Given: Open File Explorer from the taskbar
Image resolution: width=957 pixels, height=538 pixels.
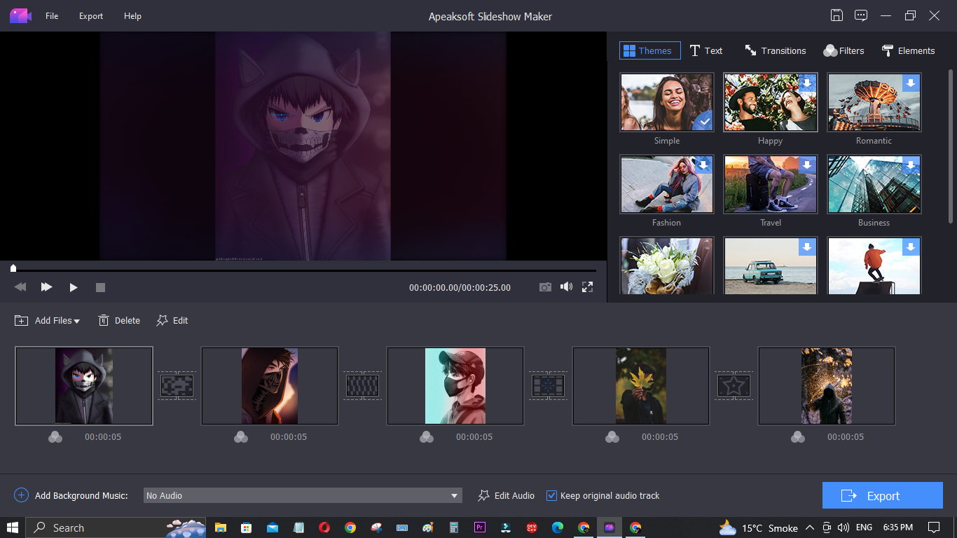Looking at the screenshot, I should click(x=221, y=527).
